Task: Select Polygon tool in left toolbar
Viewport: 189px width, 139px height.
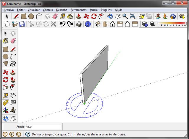Action: click(x=5, y=64)
